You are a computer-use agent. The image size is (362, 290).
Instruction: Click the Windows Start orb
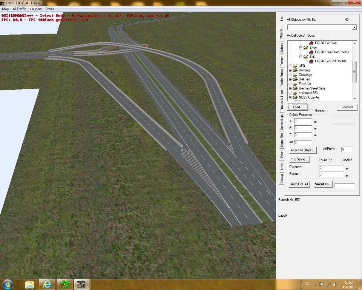point(8,284)
